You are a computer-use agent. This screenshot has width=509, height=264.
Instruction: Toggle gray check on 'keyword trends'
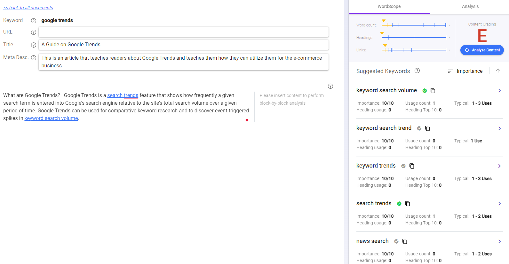(403, 166)
